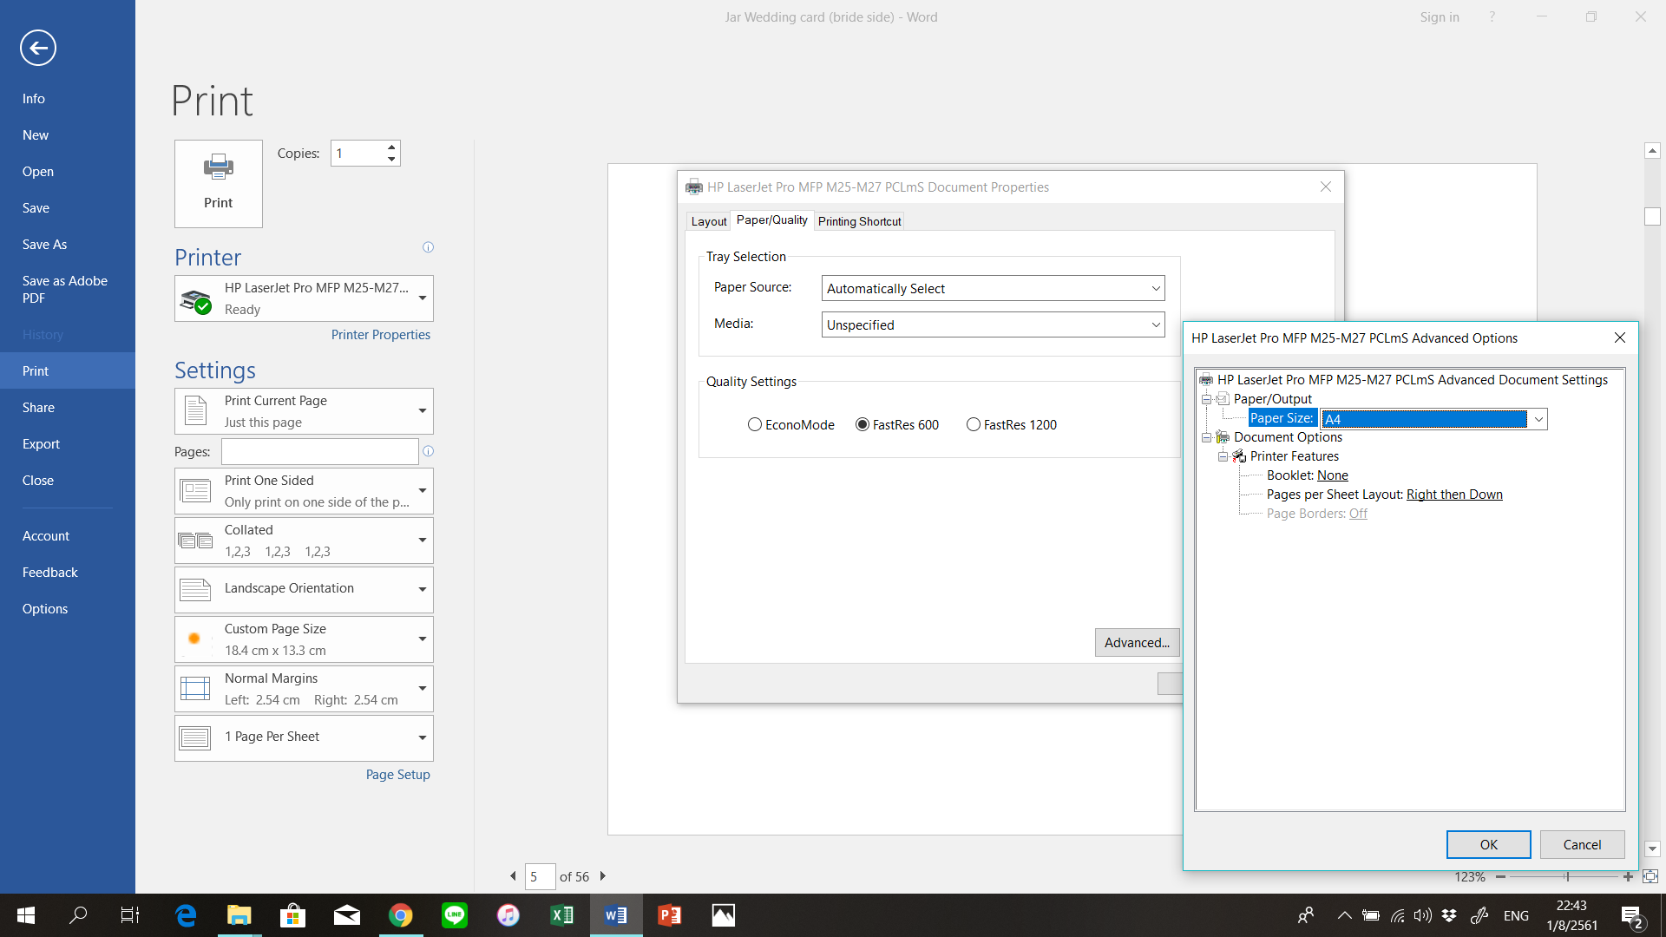1666x937 pixels.
Task: Open Printer Properties link
Action: (x=381, y=334)
